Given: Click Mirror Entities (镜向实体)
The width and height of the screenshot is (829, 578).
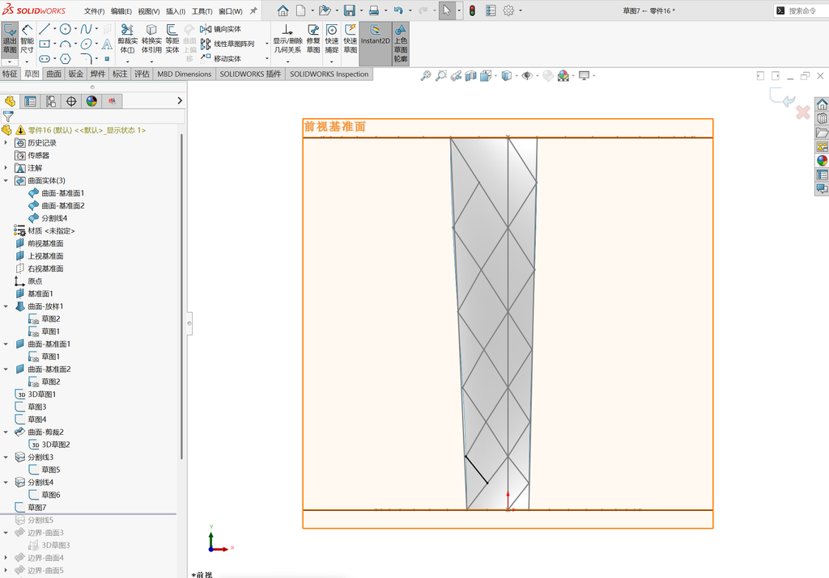Looking at the screenshot, I should pyautogui.click(x=220, y=29).
